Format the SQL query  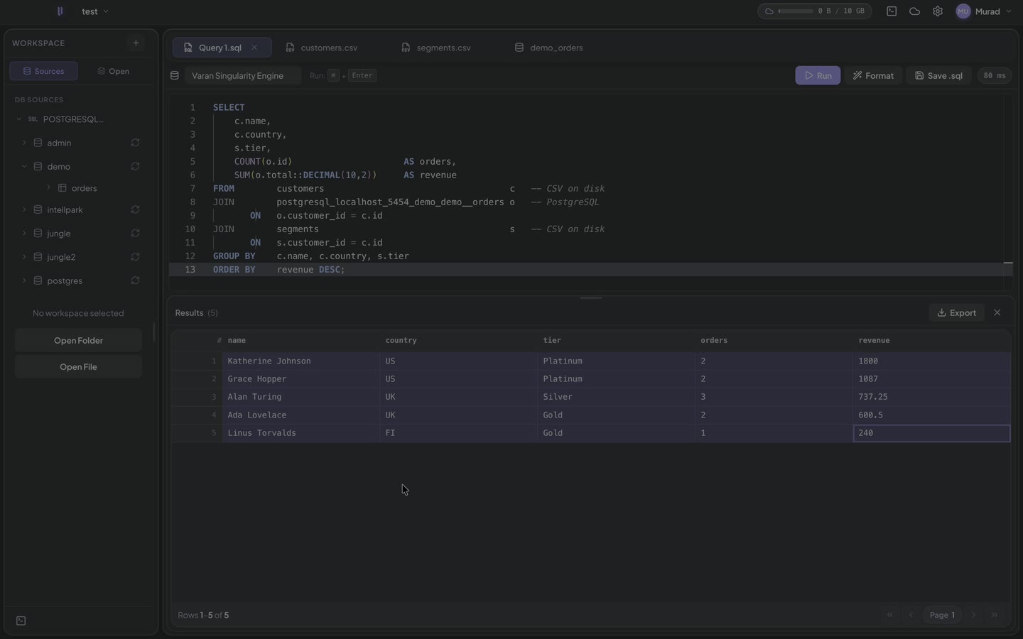tap(873, 75)
